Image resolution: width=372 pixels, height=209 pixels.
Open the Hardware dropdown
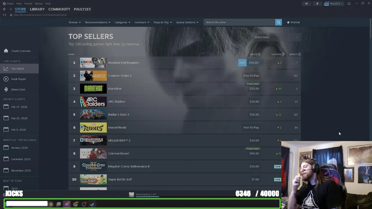point(142,22)
